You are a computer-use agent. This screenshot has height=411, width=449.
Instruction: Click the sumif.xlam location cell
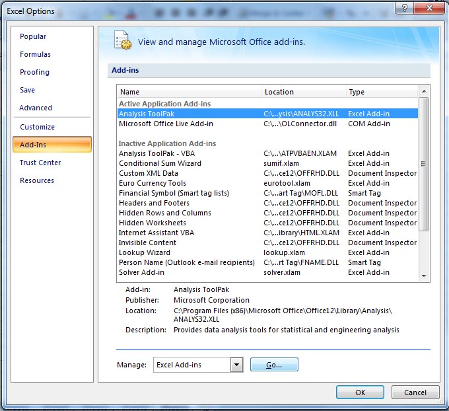pyautogui.click(x=281, y=163)
